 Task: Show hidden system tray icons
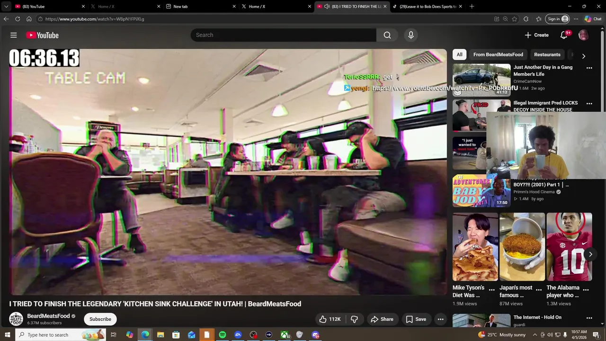pos(535,335)
